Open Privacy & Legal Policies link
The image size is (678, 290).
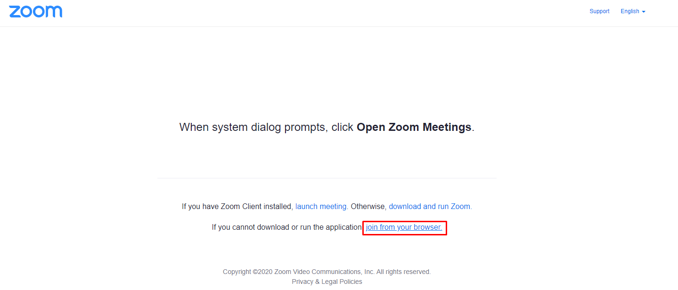tap(327, 282)
